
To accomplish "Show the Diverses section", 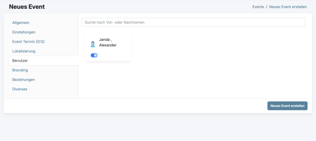I will 20,89.
